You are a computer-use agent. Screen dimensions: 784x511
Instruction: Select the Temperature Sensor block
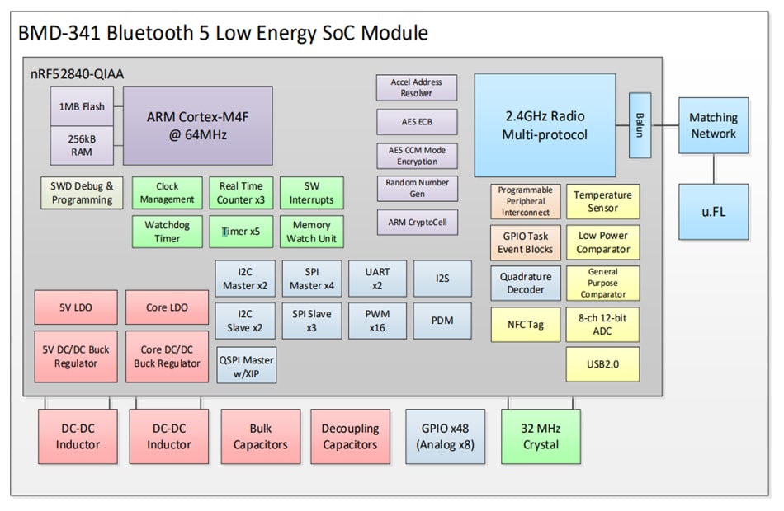coord(603,200)
